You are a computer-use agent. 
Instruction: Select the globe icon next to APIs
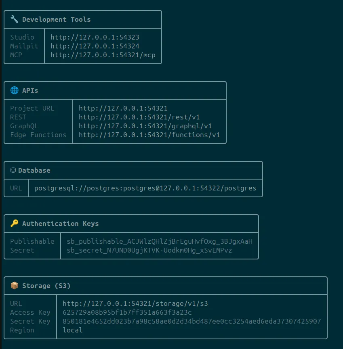[x=14, y=90]
